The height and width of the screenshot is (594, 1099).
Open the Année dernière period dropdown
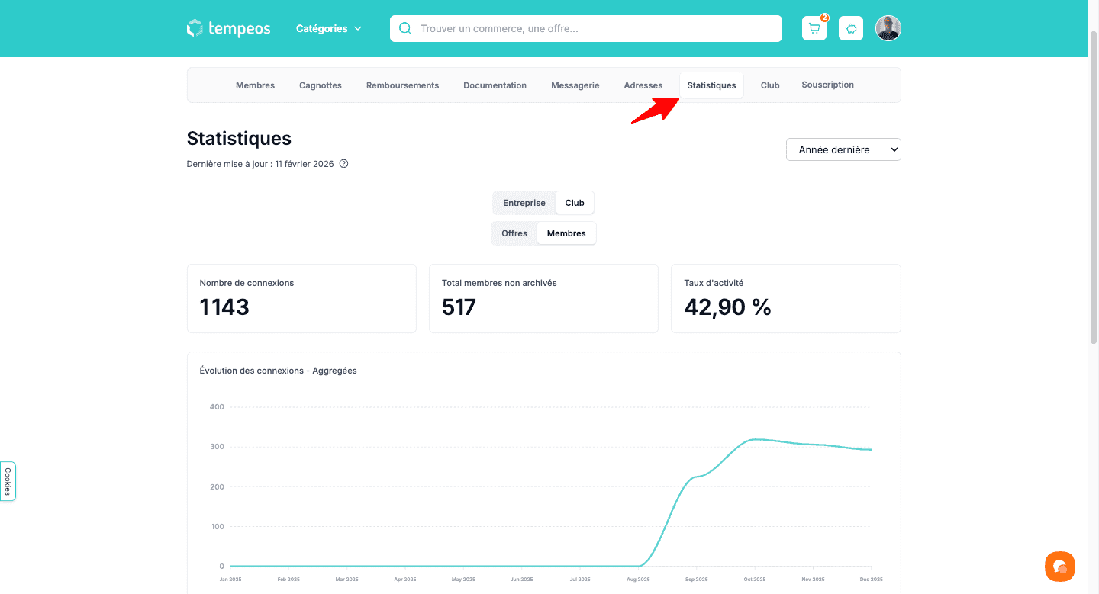pyautogui.click(x=843, y=150)
